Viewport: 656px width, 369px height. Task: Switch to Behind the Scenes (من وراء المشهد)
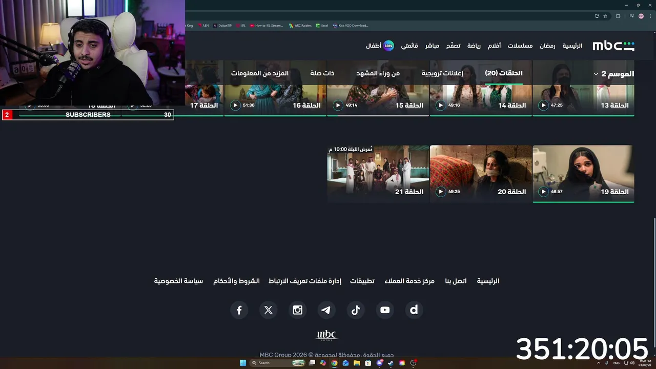coord(378,73)
